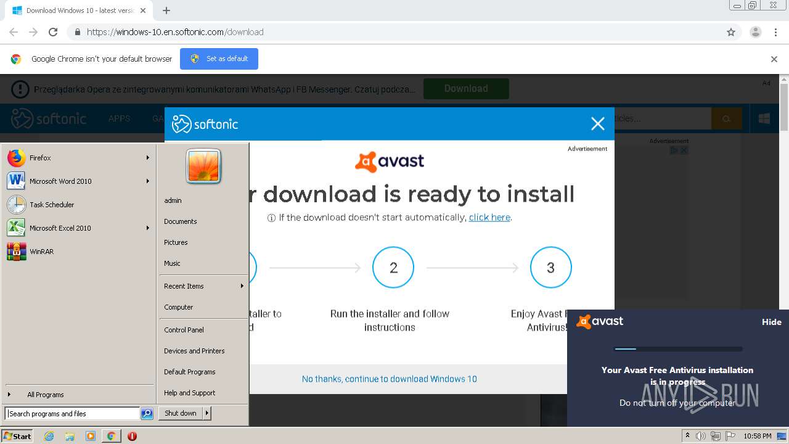
Task: Click the 'click here' download link
Action: (489, 217)
